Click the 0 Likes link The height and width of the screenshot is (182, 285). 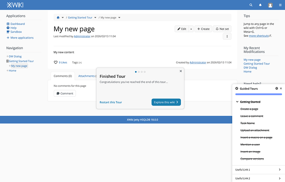click(63, 62)
